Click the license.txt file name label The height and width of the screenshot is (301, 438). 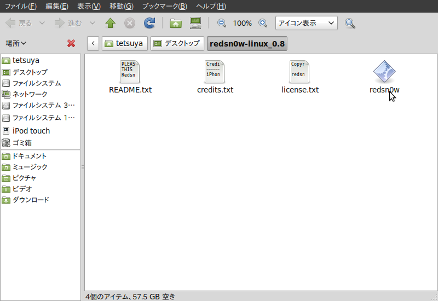click(x=300, y=90)
